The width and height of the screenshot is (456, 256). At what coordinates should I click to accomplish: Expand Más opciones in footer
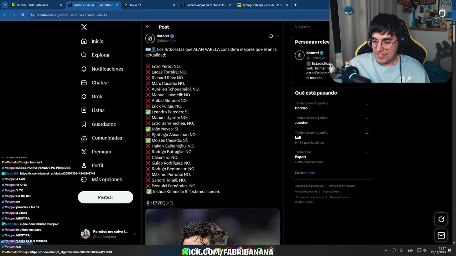339,197
